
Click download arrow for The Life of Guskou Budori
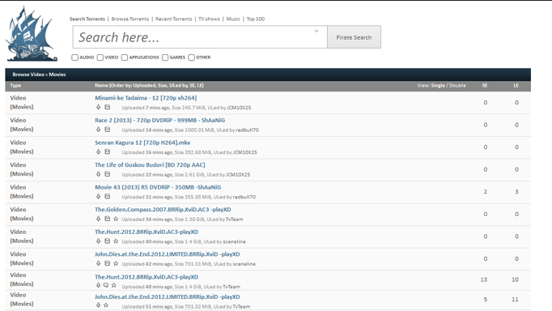[98, 174]
